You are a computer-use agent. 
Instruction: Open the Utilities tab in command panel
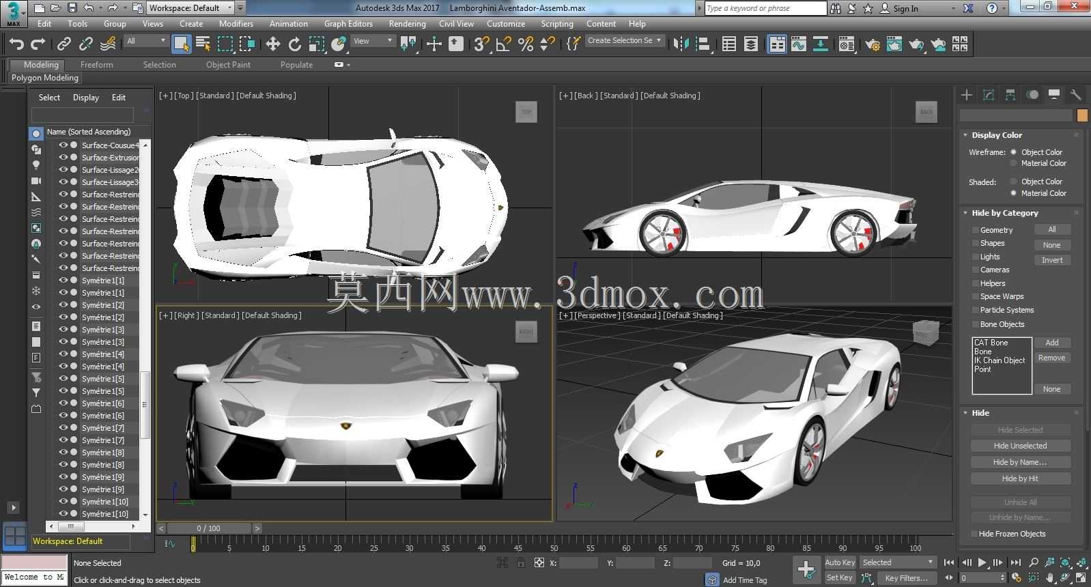[x=1076, y=95]
